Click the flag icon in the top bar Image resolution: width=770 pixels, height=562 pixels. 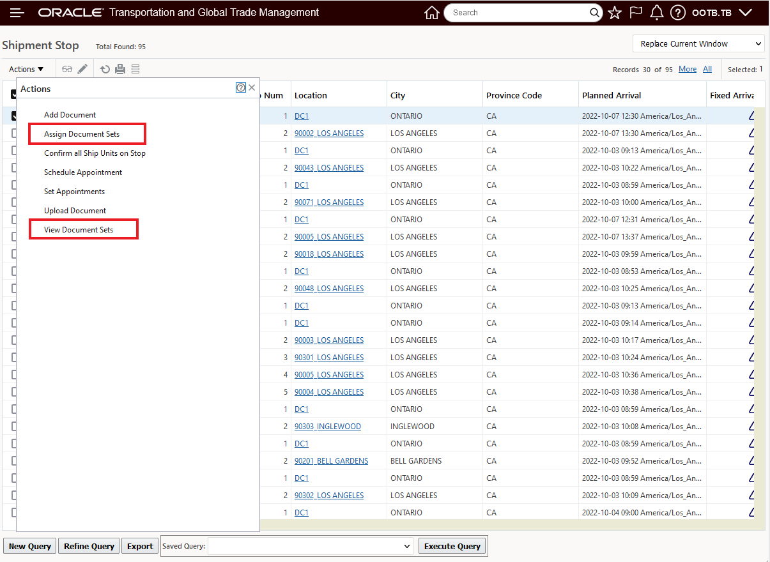(635, 12)
